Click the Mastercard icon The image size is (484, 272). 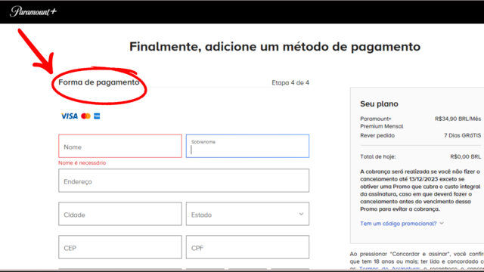click(85, 116)
